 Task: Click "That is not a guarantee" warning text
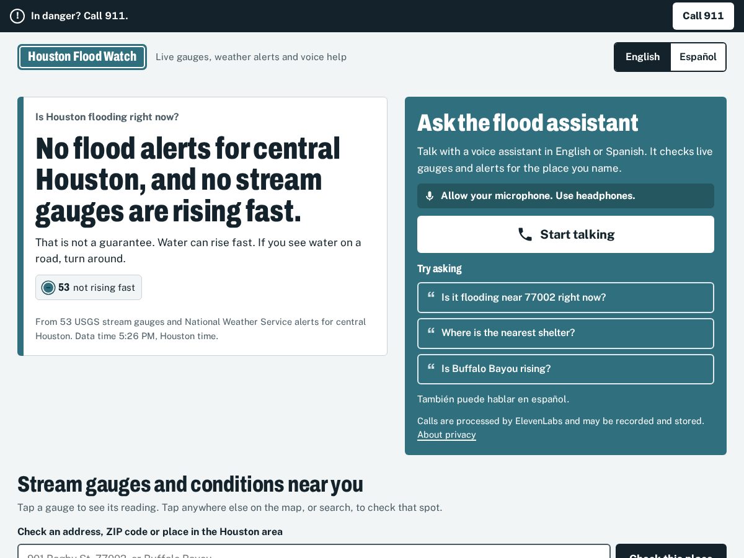198,250
